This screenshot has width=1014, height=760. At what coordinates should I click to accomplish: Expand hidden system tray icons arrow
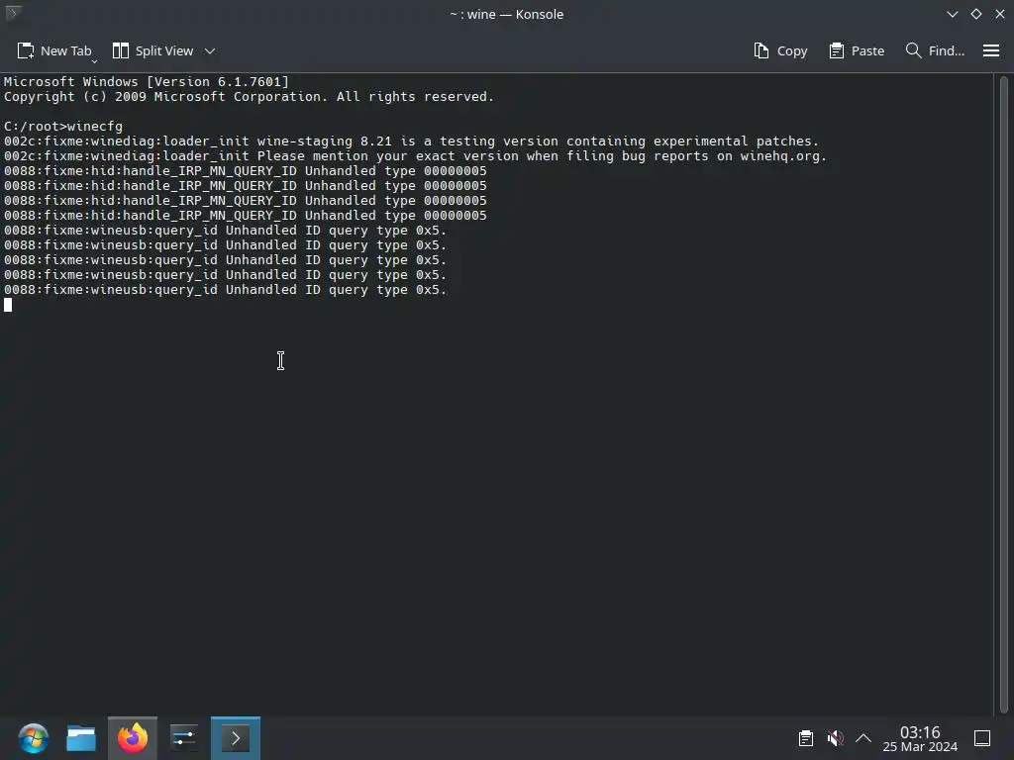pyautogui.click(x=863, y=738)
